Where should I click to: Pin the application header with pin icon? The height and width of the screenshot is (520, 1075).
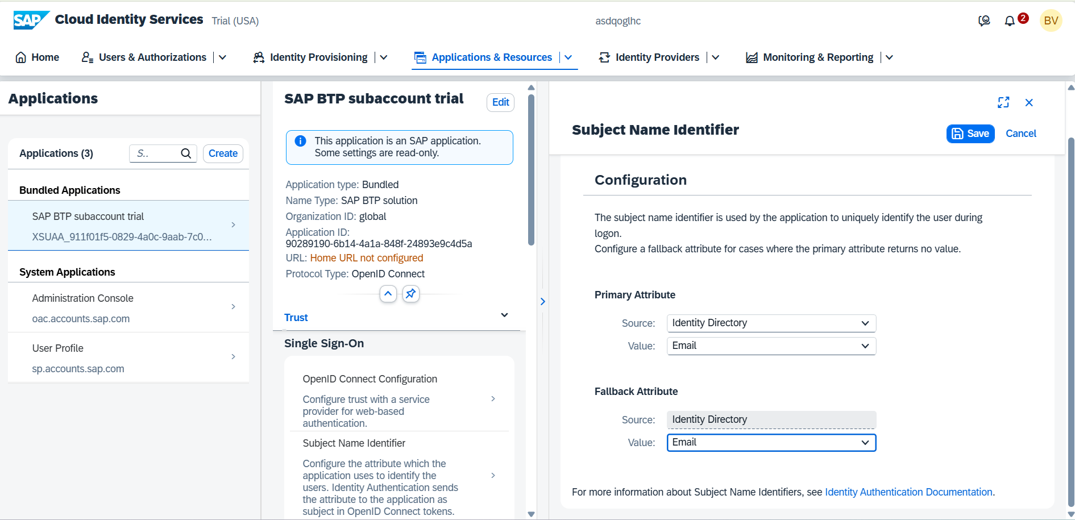[x=410, y=294]
